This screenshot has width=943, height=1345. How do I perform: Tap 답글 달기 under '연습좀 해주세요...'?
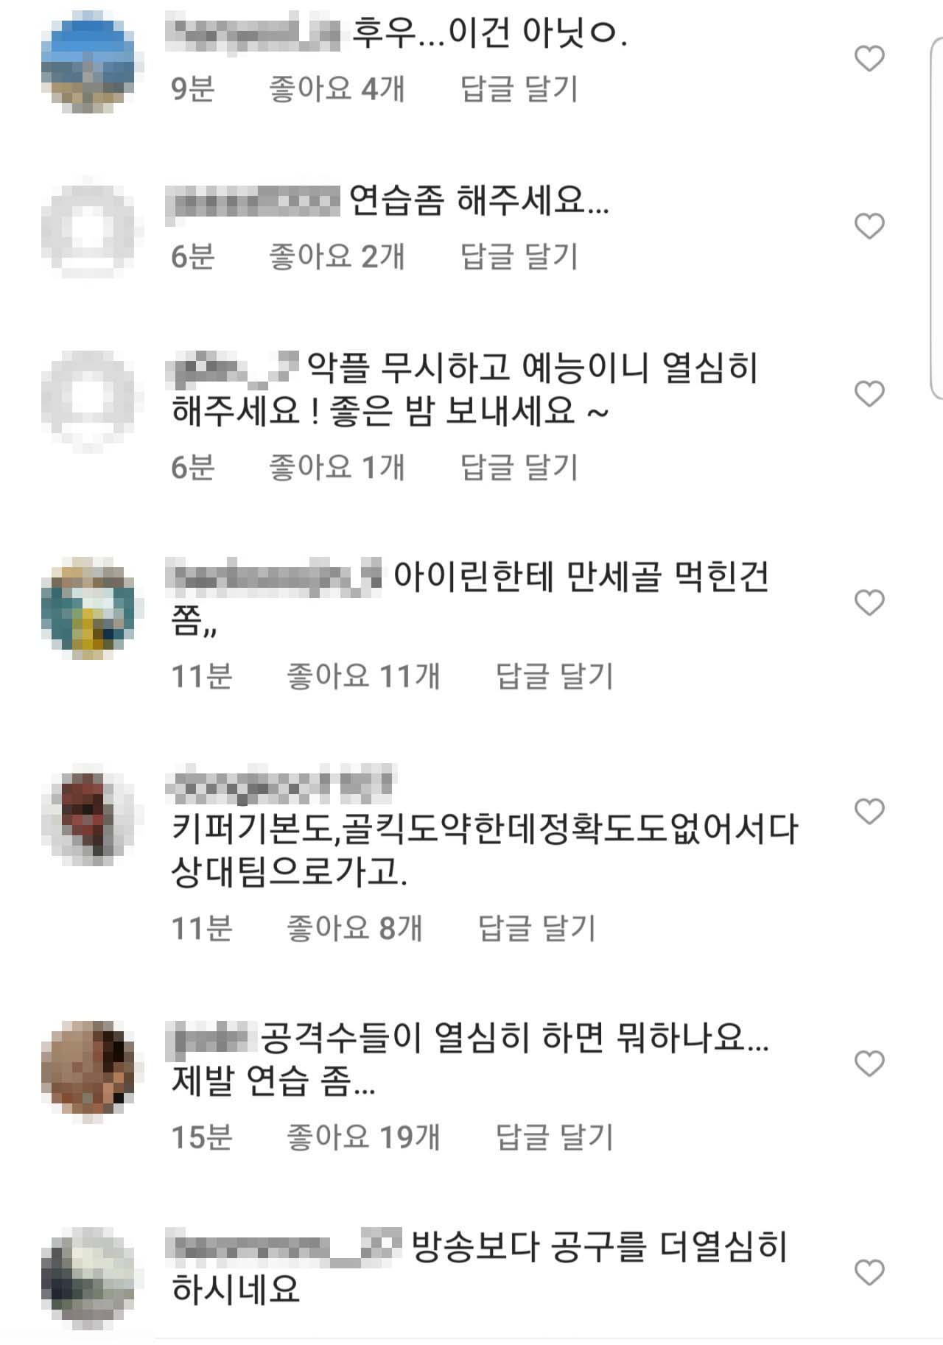click(x=519, y=256)
